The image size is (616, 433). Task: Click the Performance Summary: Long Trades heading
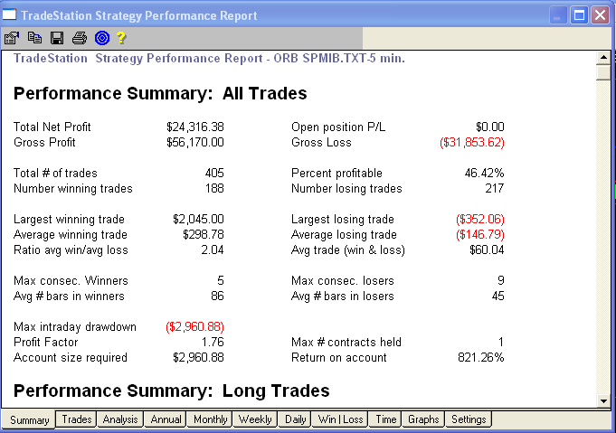pos(172,391)
